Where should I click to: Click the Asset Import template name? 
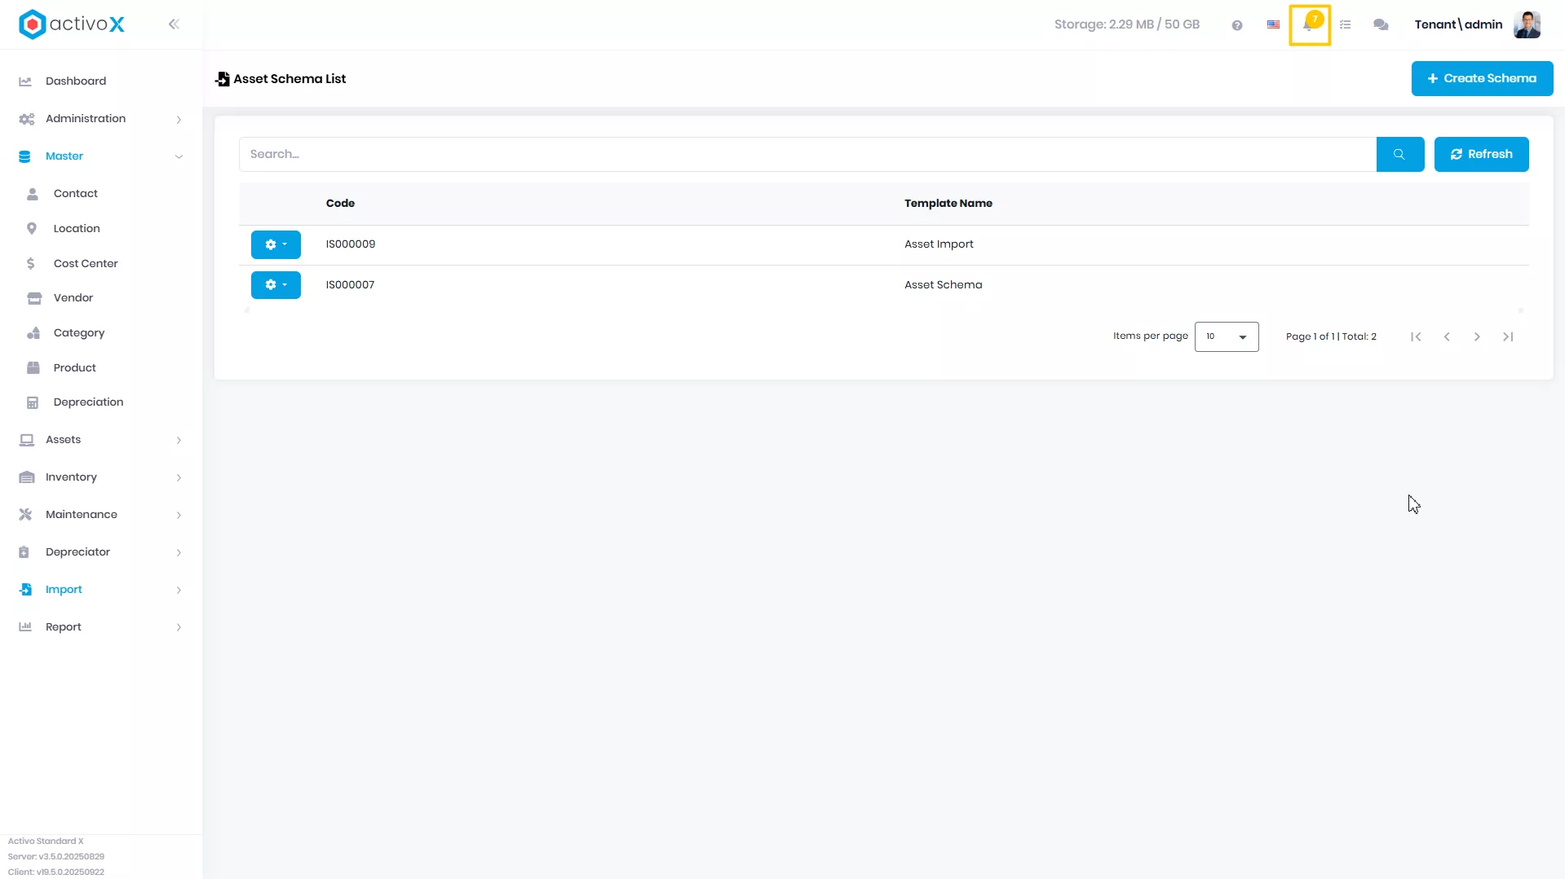tap(939, 244)
